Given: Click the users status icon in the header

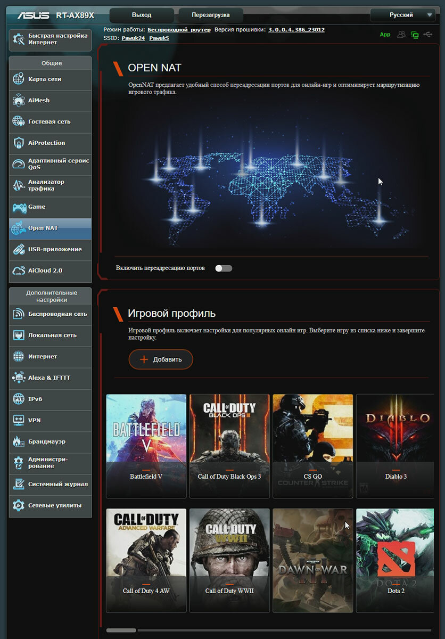Looking at the screenshot, I should [401, 35].
